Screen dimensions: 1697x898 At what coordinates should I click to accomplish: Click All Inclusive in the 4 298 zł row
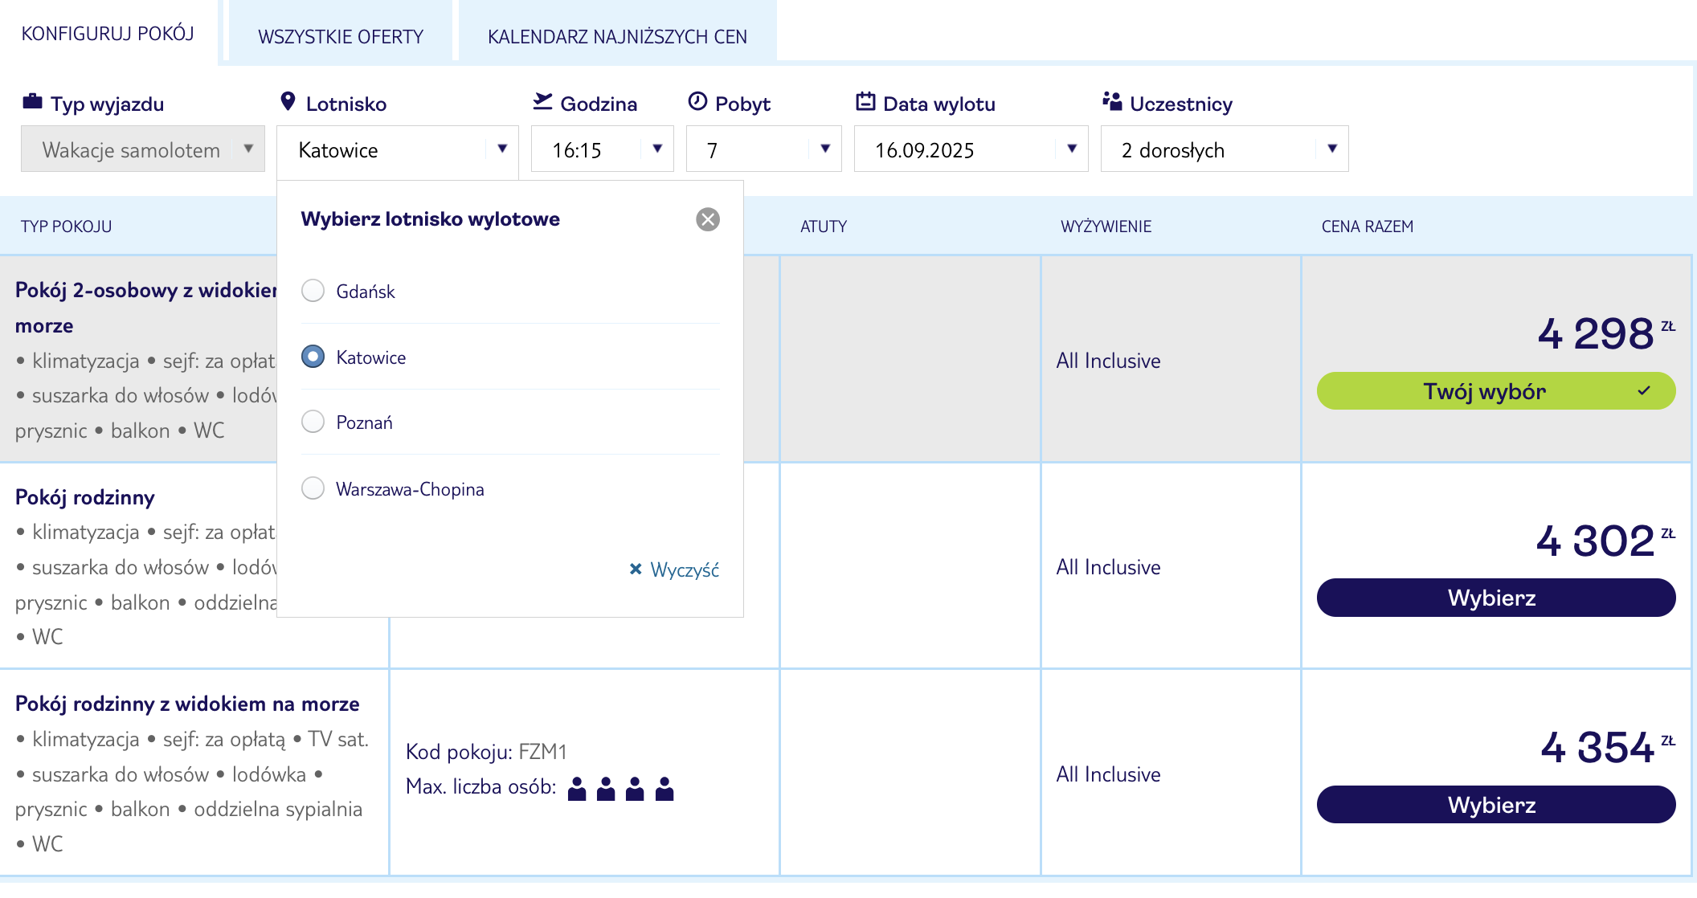coord(1108,361)
